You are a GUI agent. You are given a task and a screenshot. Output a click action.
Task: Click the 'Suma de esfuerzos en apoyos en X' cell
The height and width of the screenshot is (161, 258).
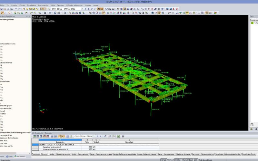(60, 149)
